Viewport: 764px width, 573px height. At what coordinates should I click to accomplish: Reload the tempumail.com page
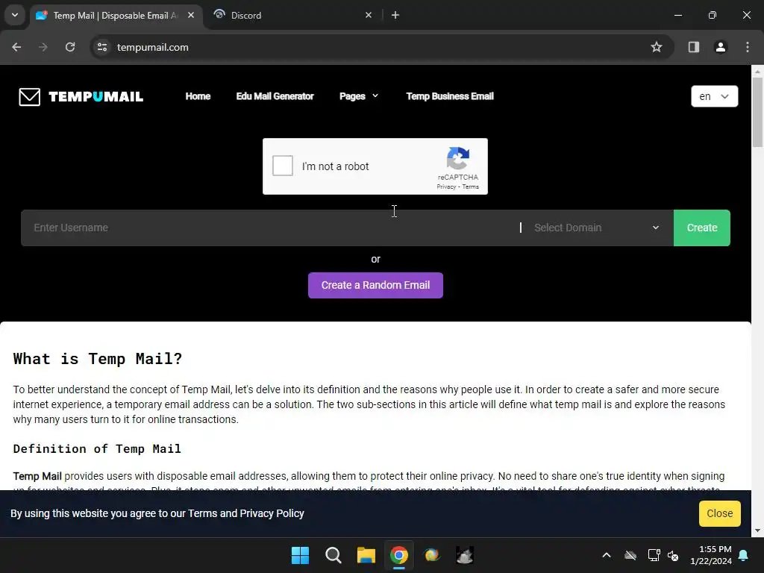click(x=70, y=47)
